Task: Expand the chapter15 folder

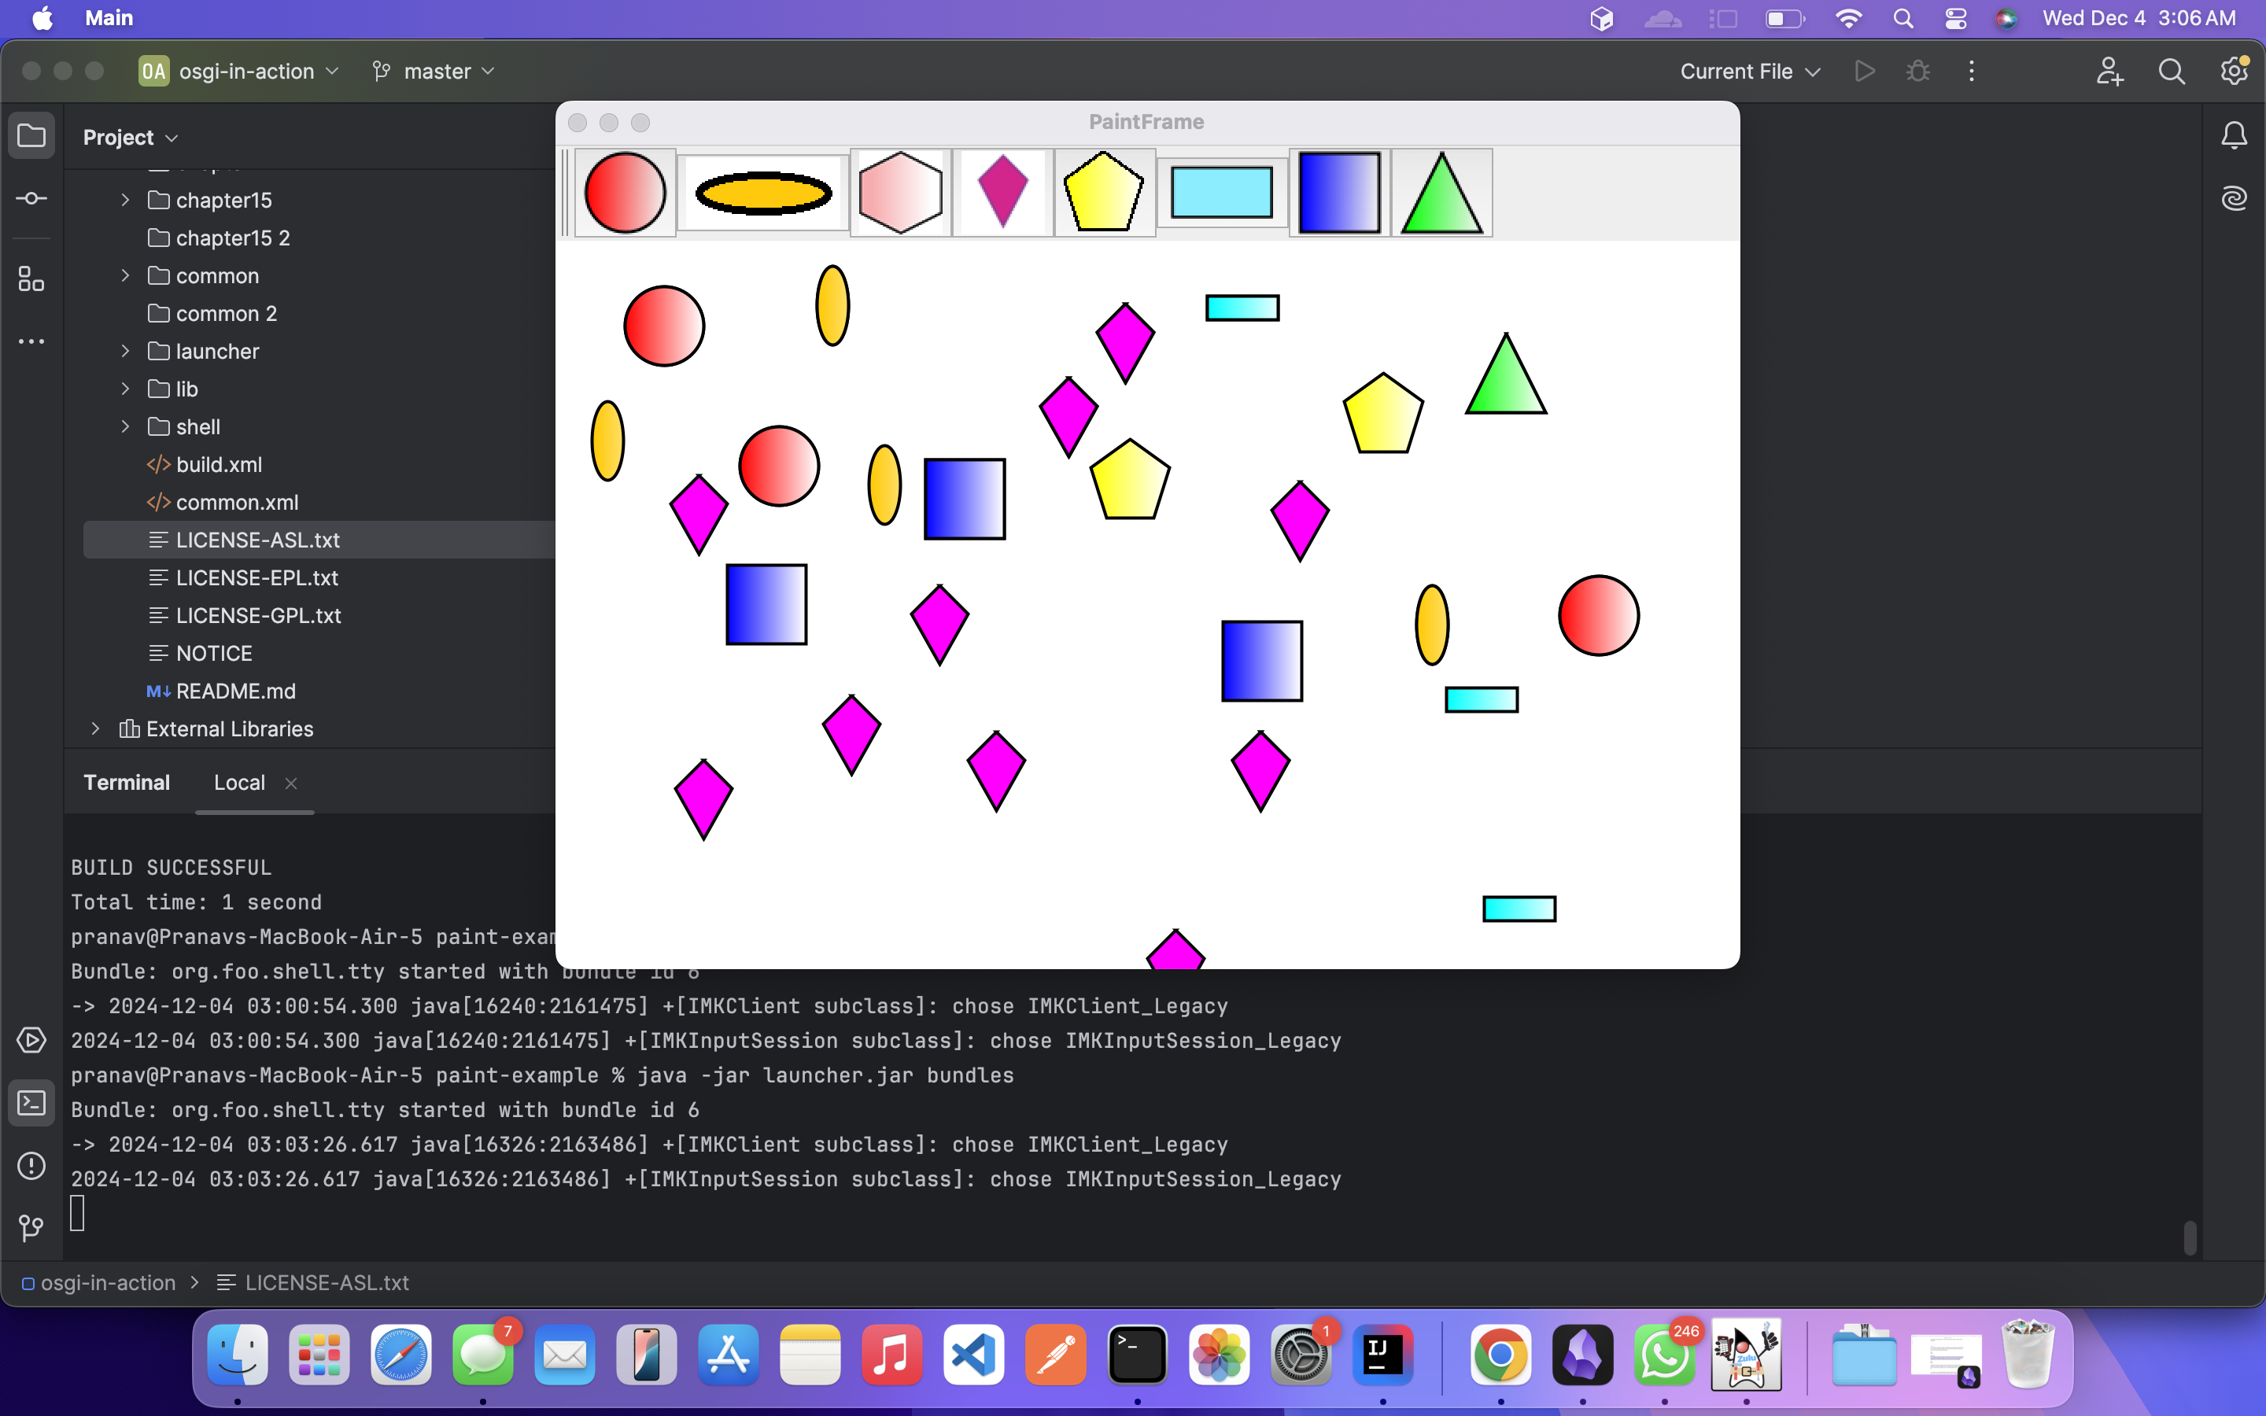Action: point(125,201)
